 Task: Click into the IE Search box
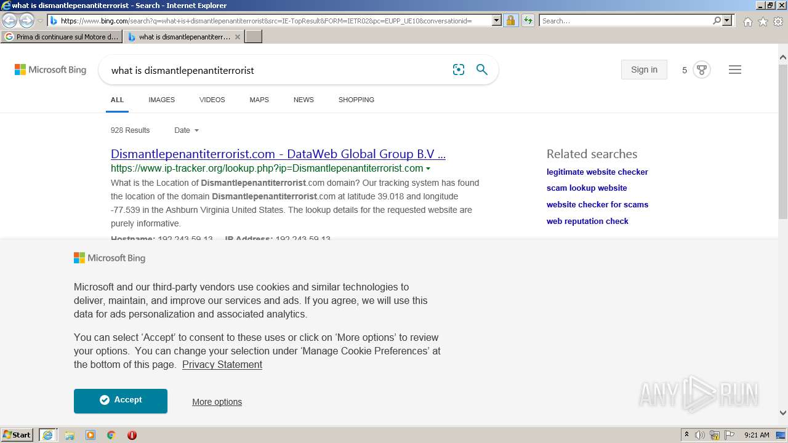click(625, 20)
